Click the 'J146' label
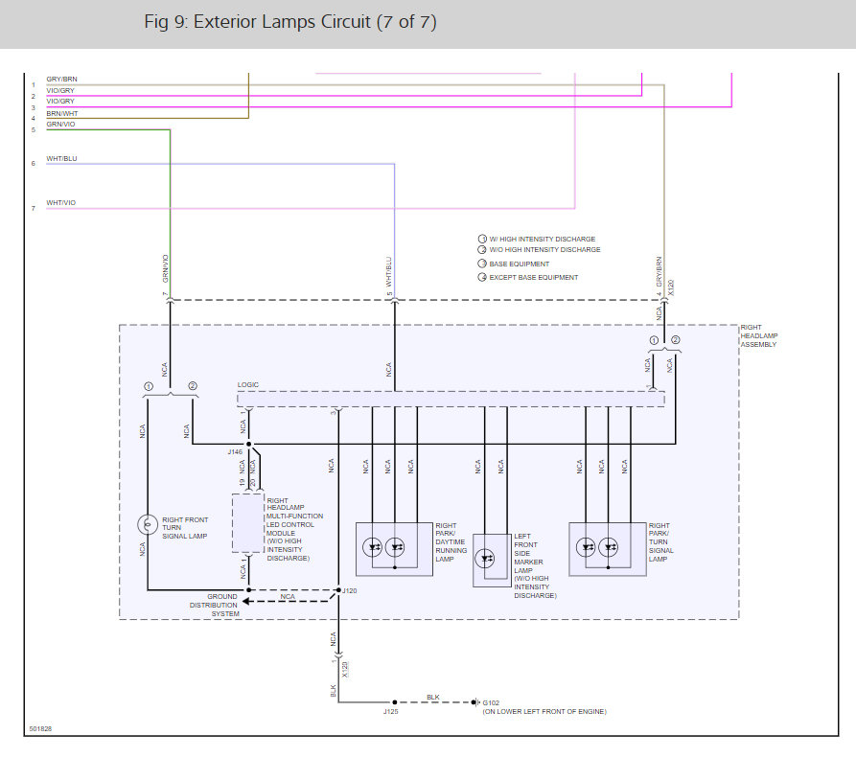Screen dimensions: 856x758 coord(235,452)
